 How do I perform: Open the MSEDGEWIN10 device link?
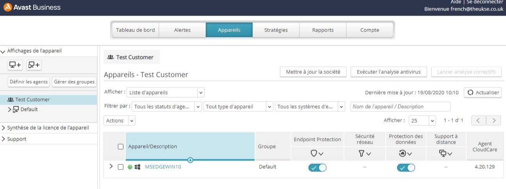coord(163,167)
